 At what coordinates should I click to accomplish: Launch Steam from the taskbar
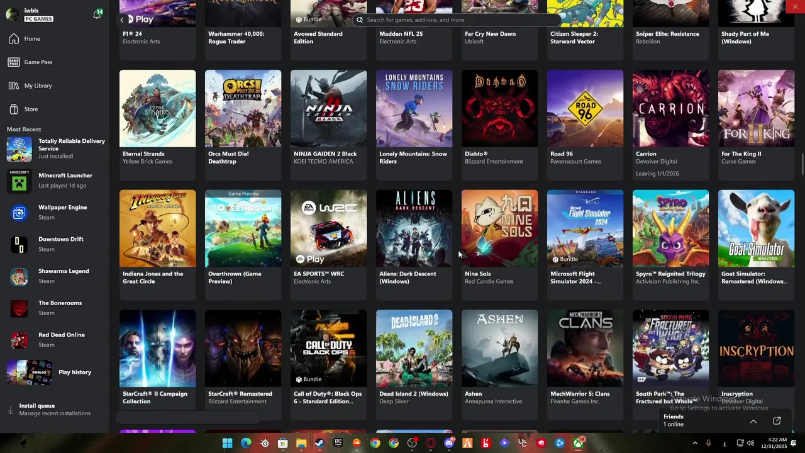(x=319, y=443)
